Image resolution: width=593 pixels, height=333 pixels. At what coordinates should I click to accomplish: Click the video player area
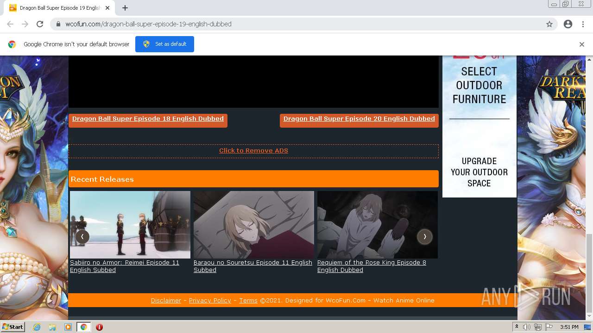[253, 81]
